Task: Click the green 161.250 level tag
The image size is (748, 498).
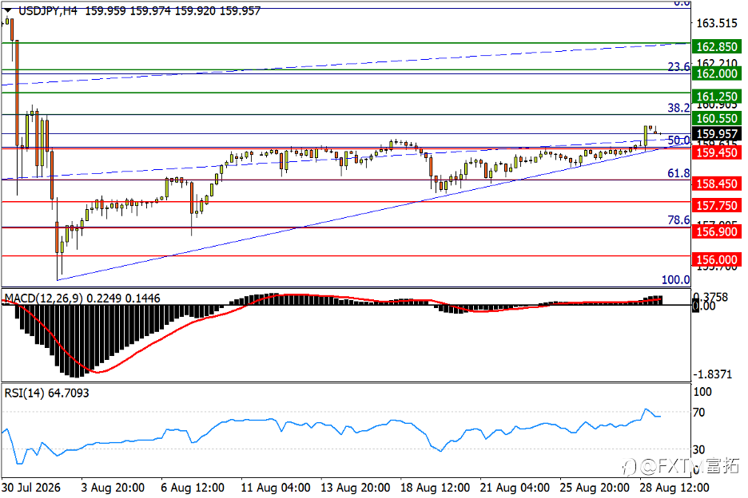Action: (x=717, y=97)
